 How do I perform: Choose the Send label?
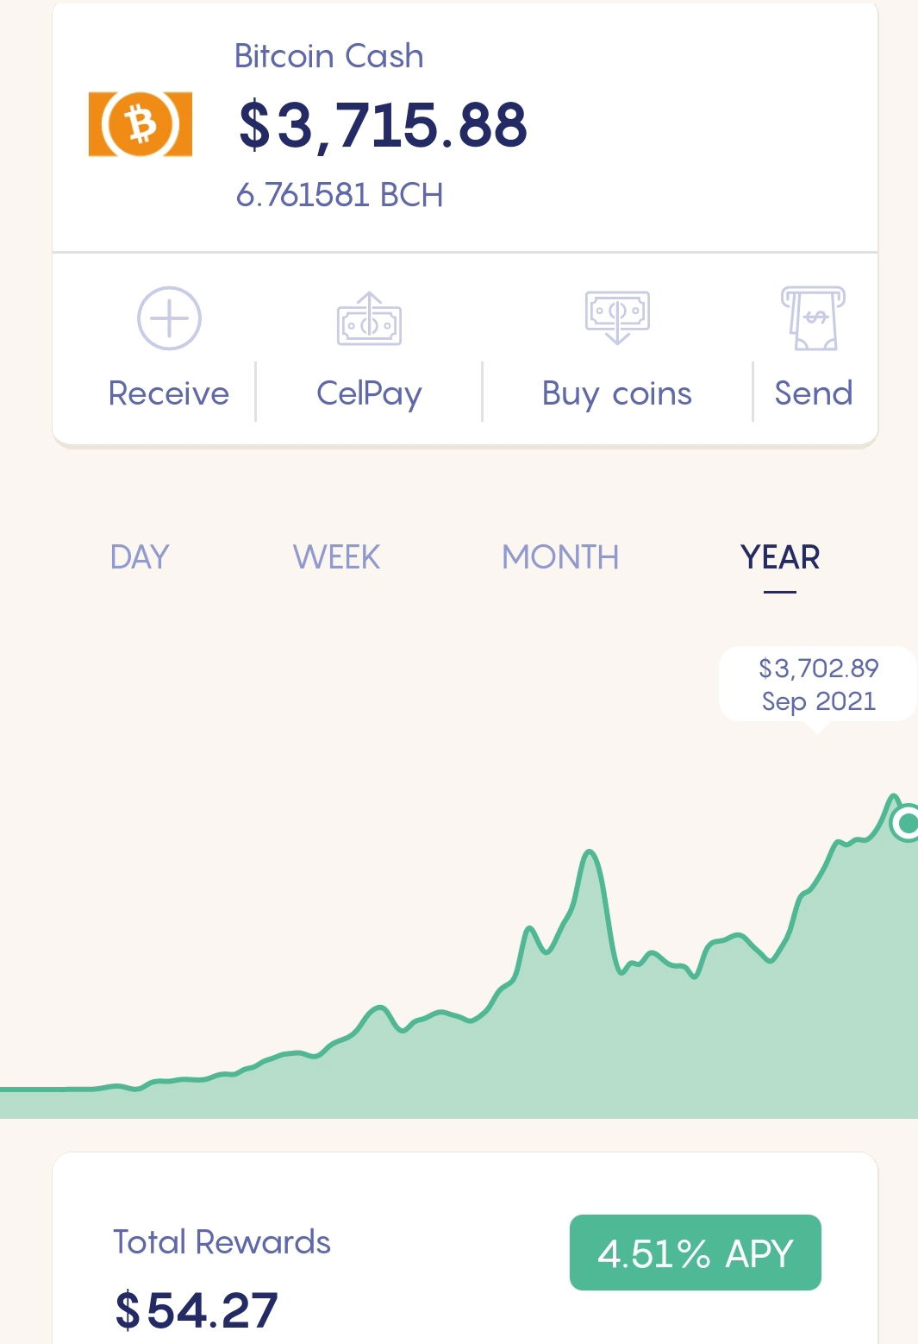(813, 393)
